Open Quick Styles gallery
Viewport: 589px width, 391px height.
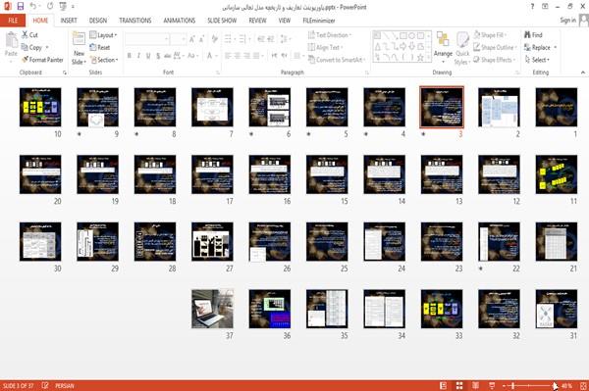(x=462, y=49)
